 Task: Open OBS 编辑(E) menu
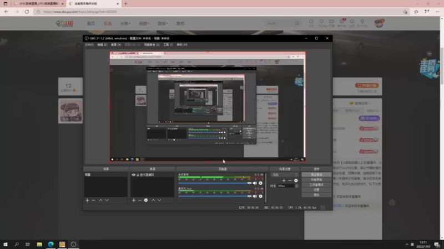[x=102, y=45]
